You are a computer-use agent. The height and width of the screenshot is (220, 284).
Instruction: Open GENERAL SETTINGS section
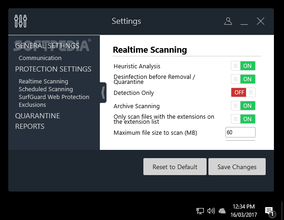(47, 46)
